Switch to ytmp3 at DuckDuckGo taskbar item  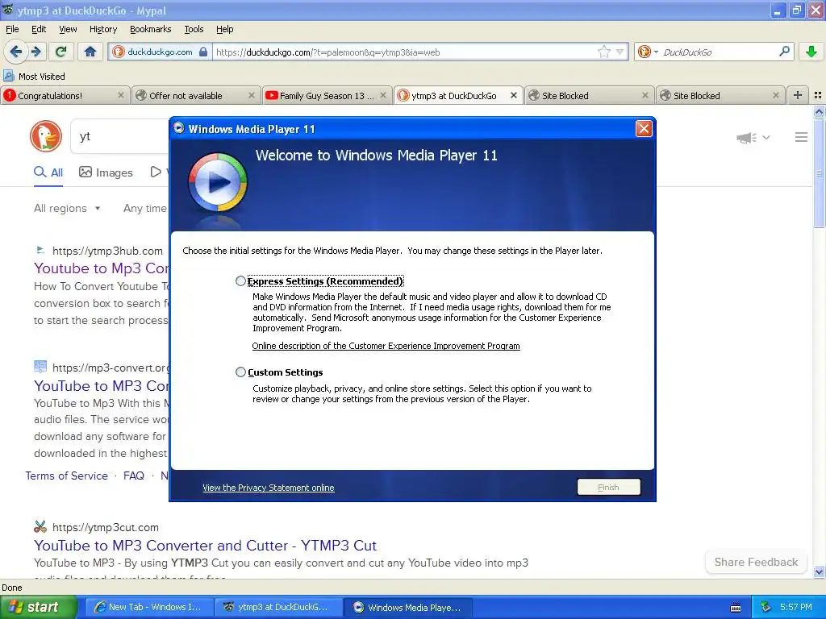point(278,607)
